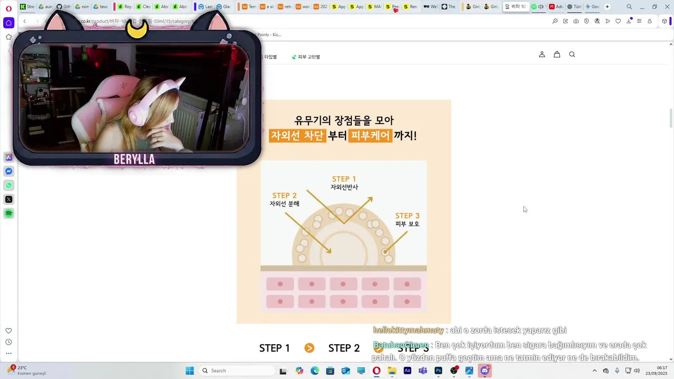Open the Windows Start menu

pyautogui.click(x=190, y=371)
